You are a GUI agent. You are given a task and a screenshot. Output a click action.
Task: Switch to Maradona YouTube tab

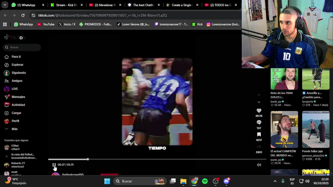[105, 5]
